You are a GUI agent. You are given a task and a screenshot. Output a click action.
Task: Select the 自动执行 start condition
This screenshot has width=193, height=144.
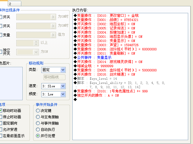click(38, 129)
